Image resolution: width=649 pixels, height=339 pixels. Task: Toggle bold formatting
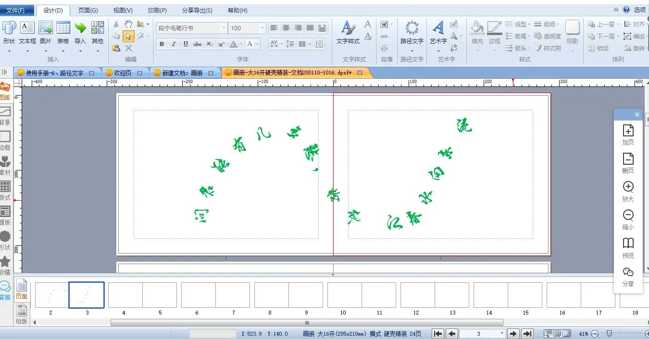[x=162, y=44]
